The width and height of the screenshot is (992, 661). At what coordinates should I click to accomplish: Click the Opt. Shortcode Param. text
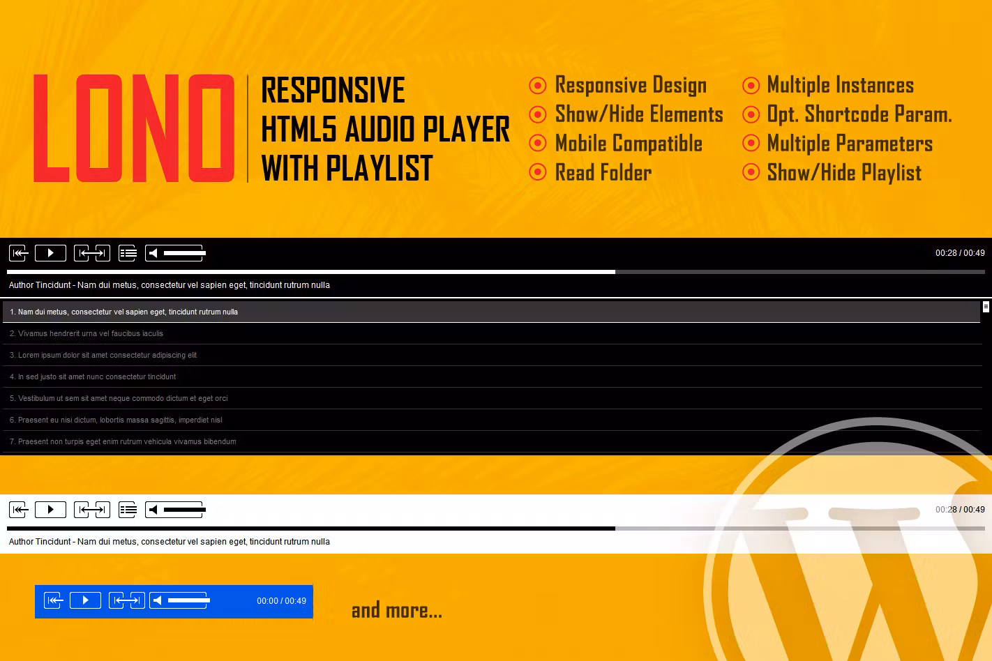click(x=859, y=114)
